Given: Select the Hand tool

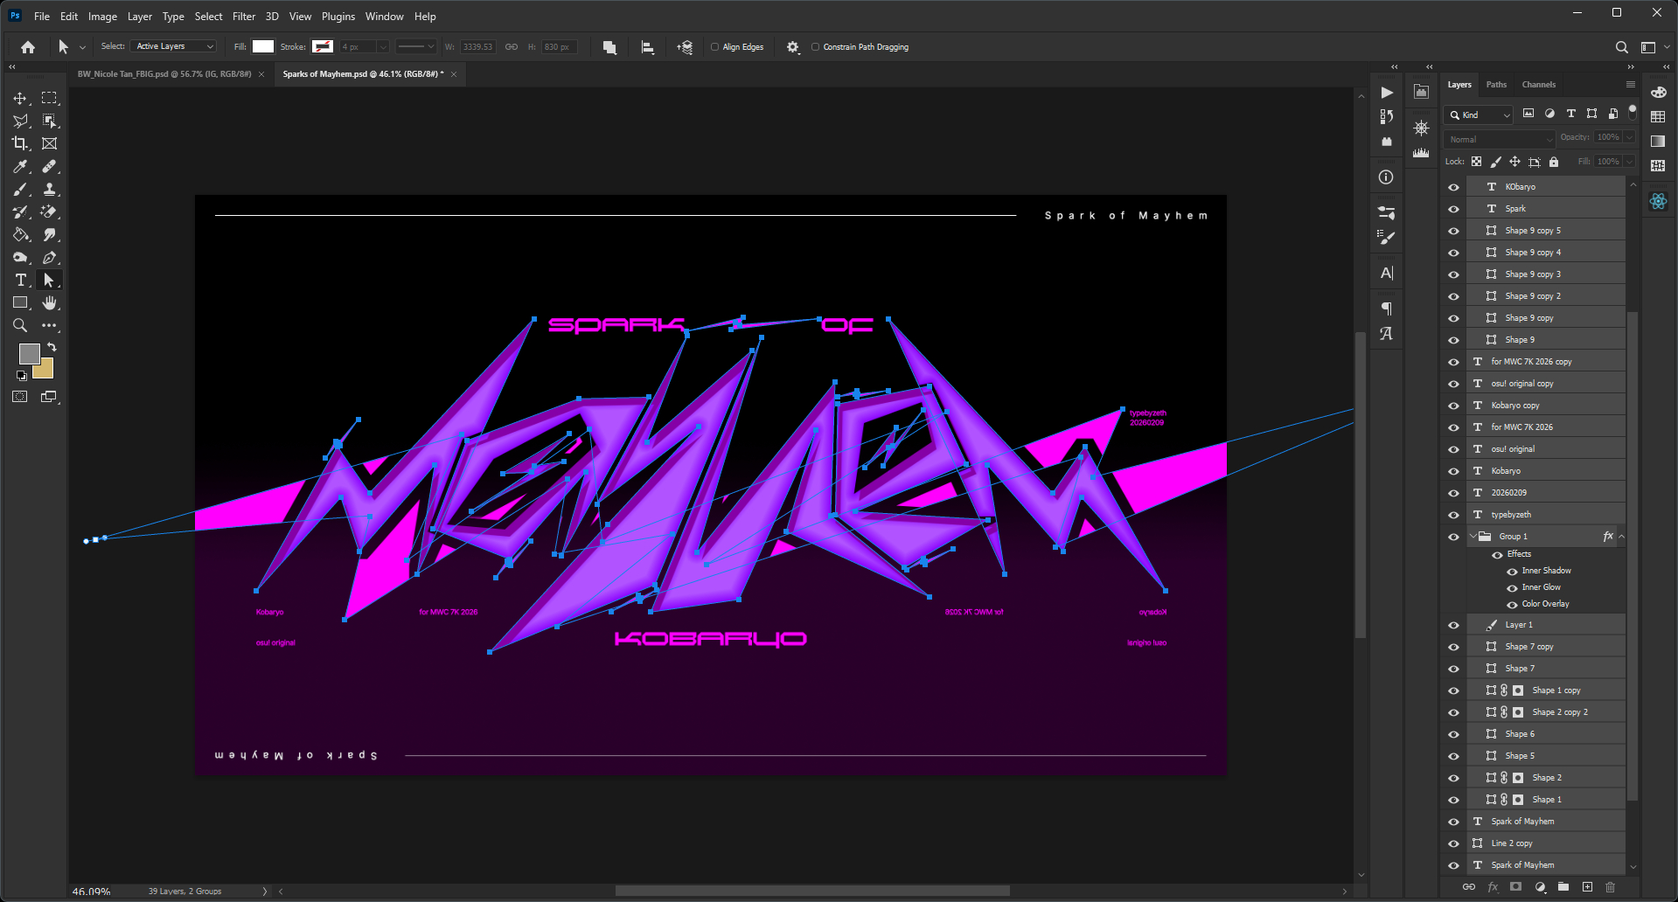Looking at the screenshot, I should click(x=50, y=302).
